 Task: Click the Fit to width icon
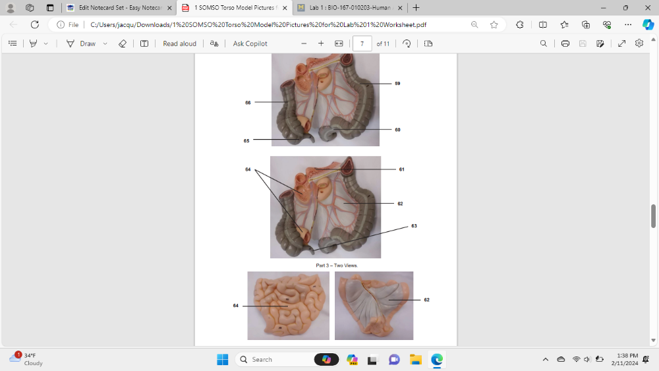click(339, 43)
